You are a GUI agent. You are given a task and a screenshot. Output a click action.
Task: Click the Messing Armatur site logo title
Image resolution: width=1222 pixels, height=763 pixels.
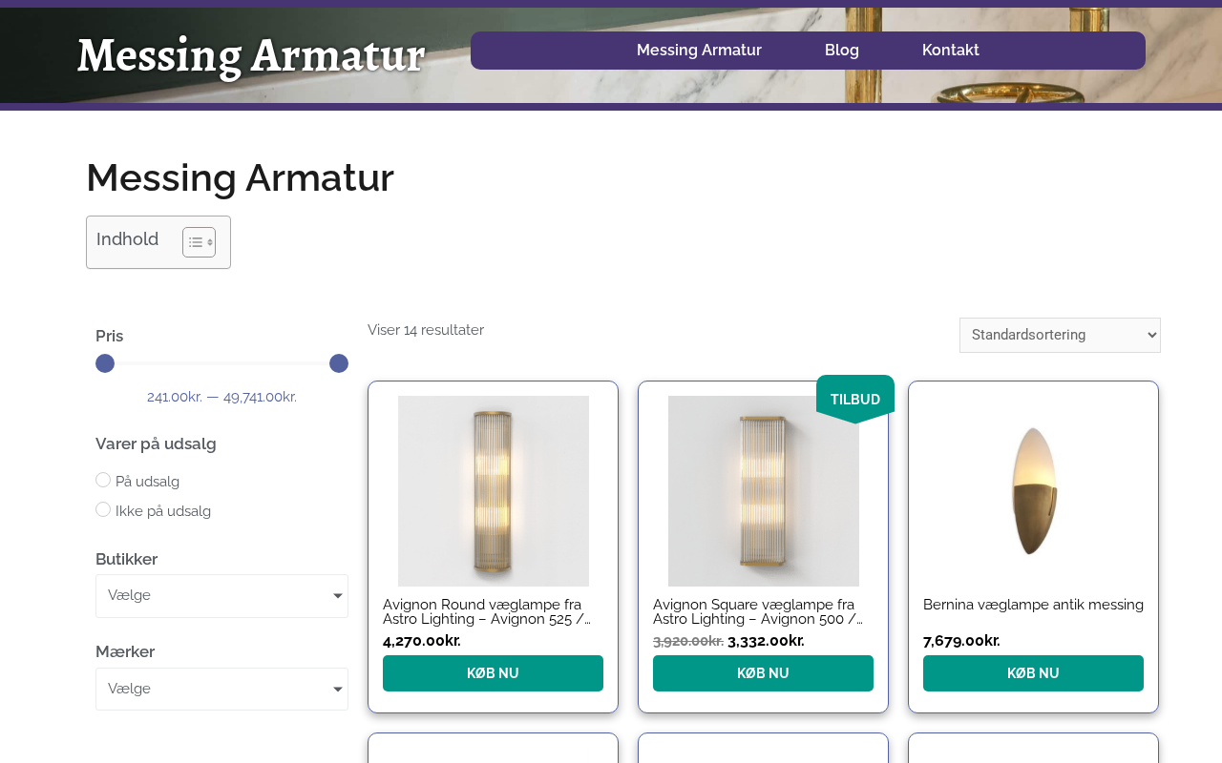[251, 55]
